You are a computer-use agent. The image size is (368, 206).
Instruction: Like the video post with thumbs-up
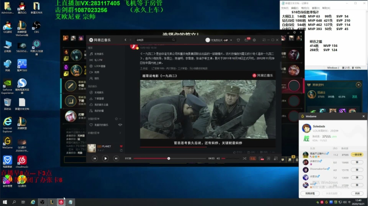click(238, 152)
